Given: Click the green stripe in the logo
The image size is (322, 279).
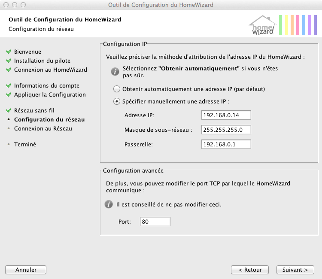Looking at the screenshot, I should 280,25.
